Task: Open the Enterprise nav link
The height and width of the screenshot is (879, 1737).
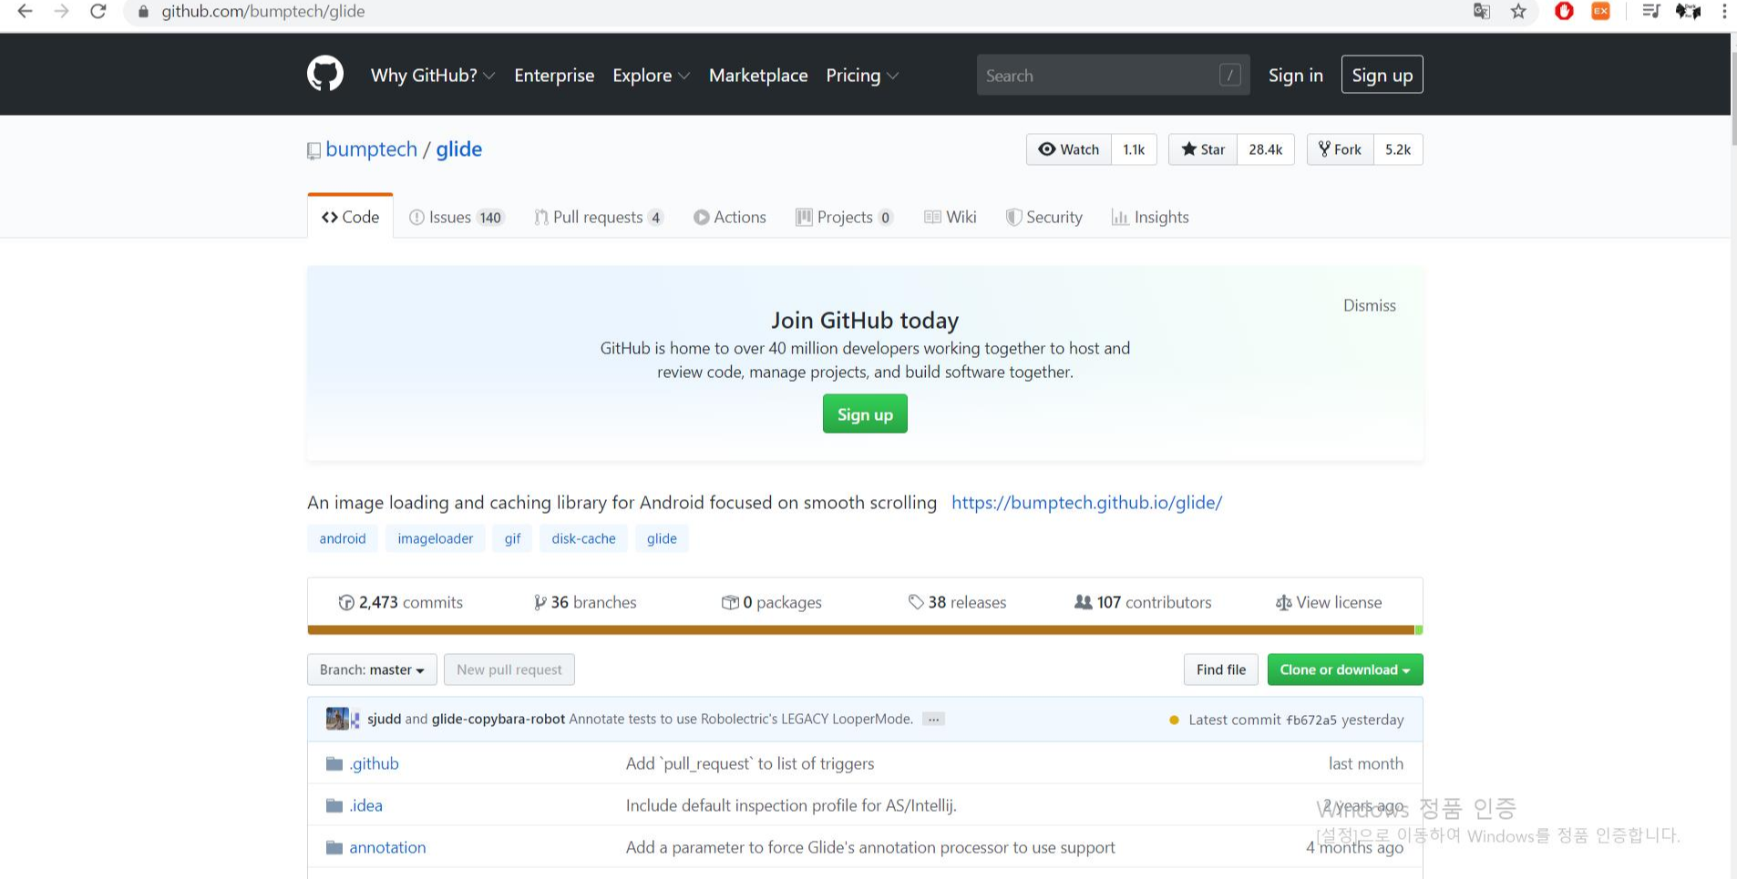Action: 554,76
